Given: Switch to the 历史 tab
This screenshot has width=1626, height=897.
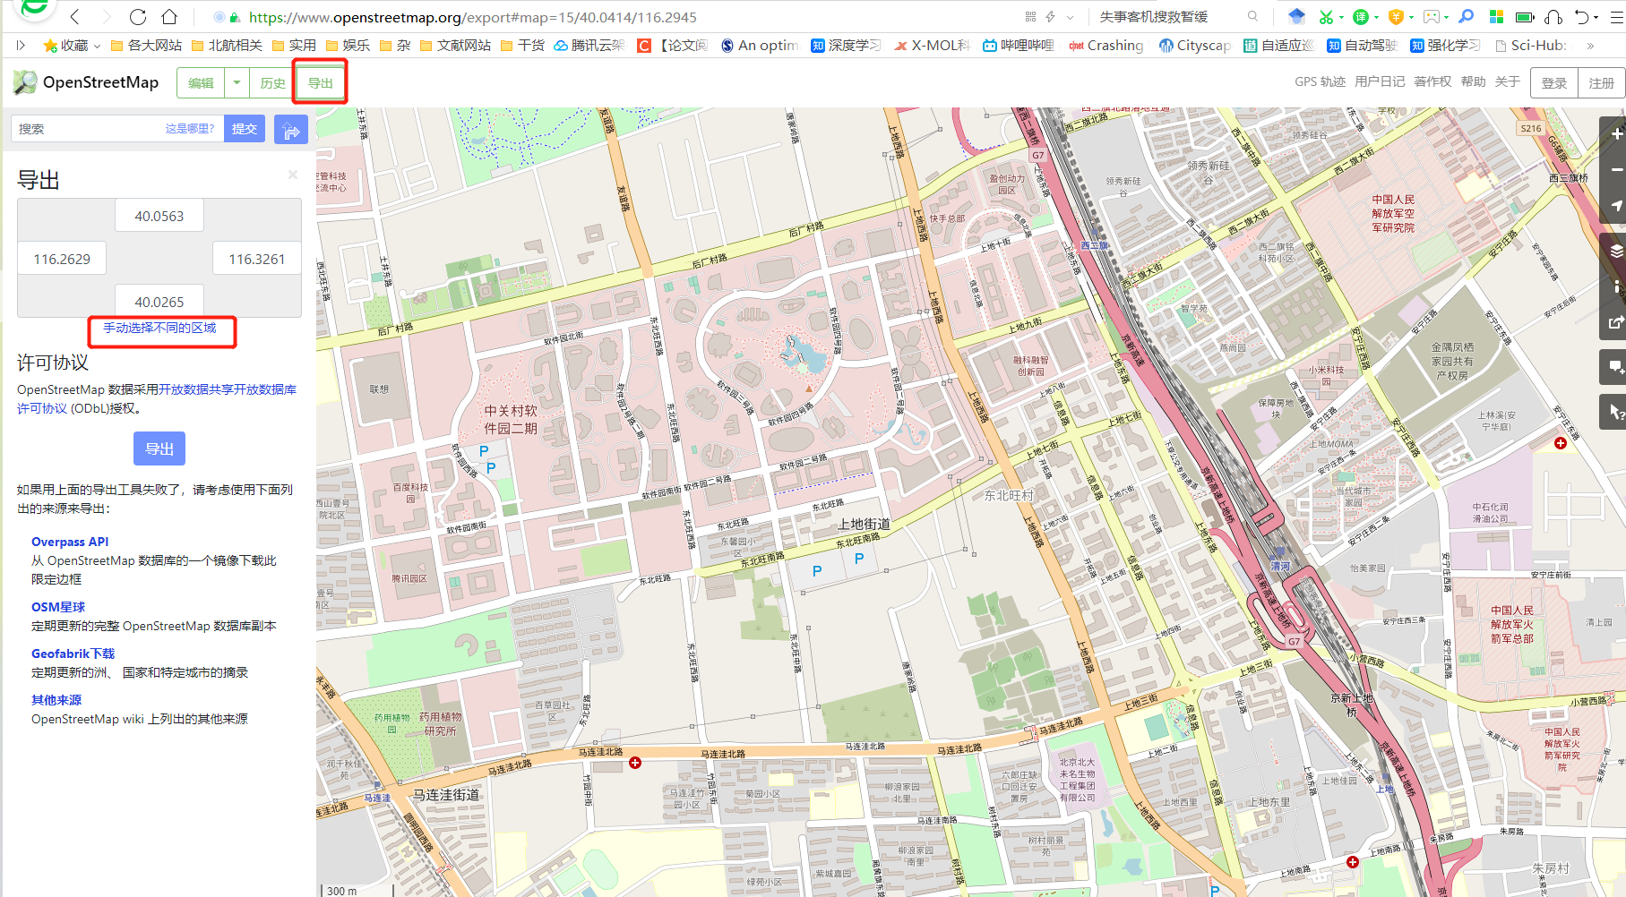Looking at the screenshot, I should coord(271,82).
